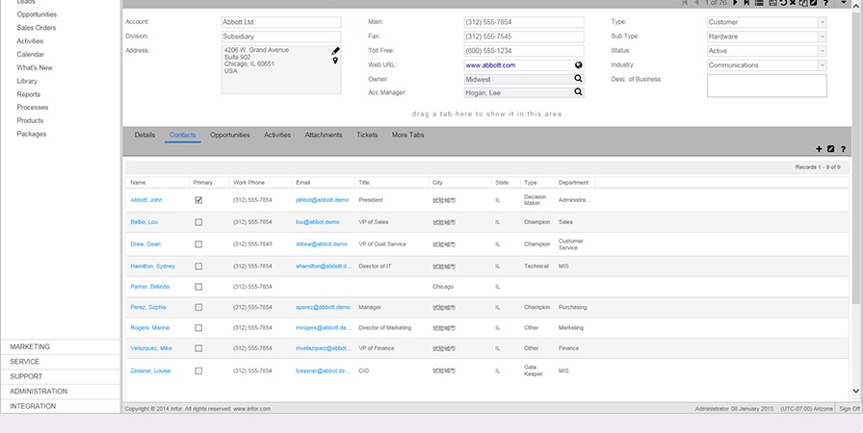863x433 pixels.
Task: Click the Owner lookup magnifier icon
Action: [x=579, y=79]
